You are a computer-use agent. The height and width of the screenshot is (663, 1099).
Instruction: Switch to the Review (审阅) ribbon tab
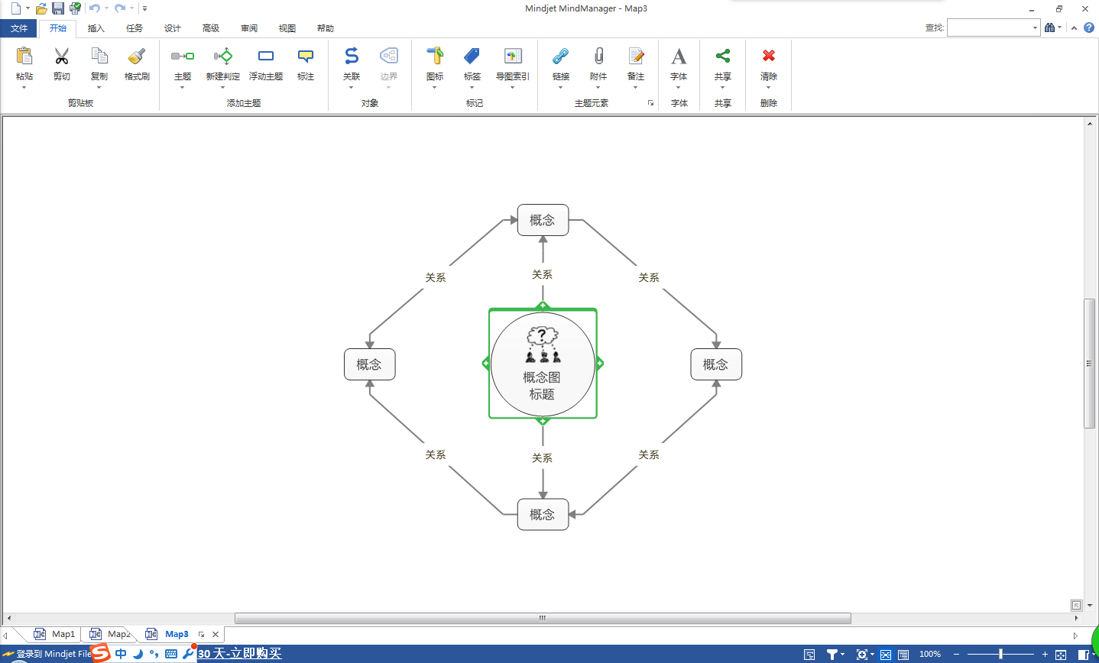[x=249, y=28]
